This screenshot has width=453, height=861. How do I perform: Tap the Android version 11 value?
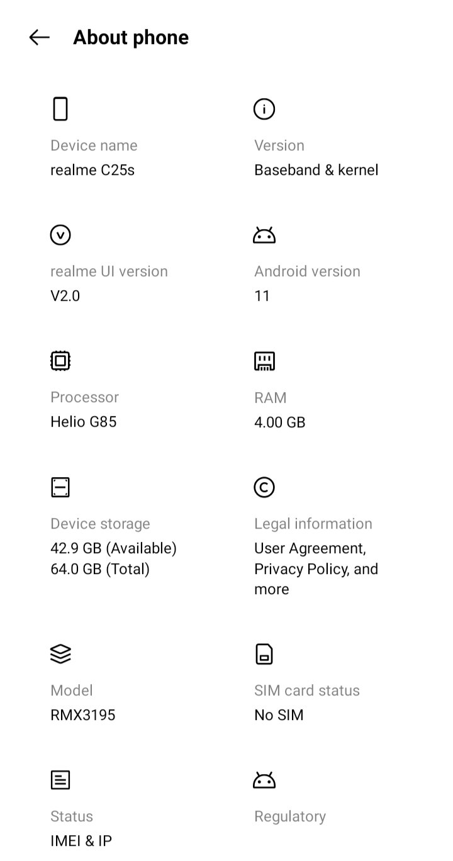click(262, 296)
